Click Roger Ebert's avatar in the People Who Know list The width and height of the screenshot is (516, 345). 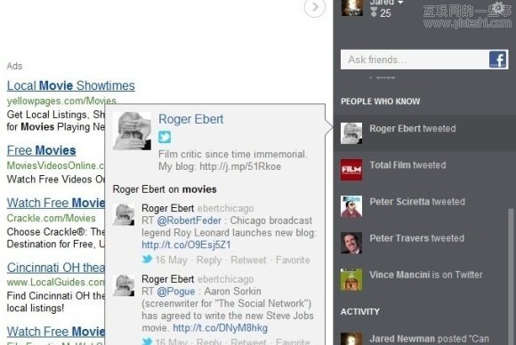pos(351,133)
